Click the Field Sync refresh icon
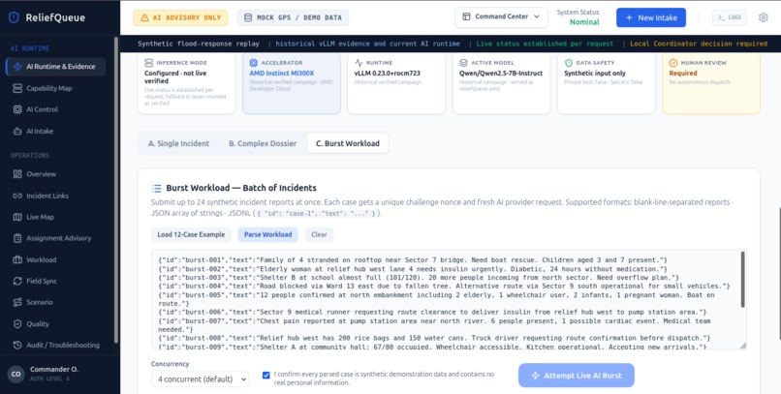 (17, 281)
